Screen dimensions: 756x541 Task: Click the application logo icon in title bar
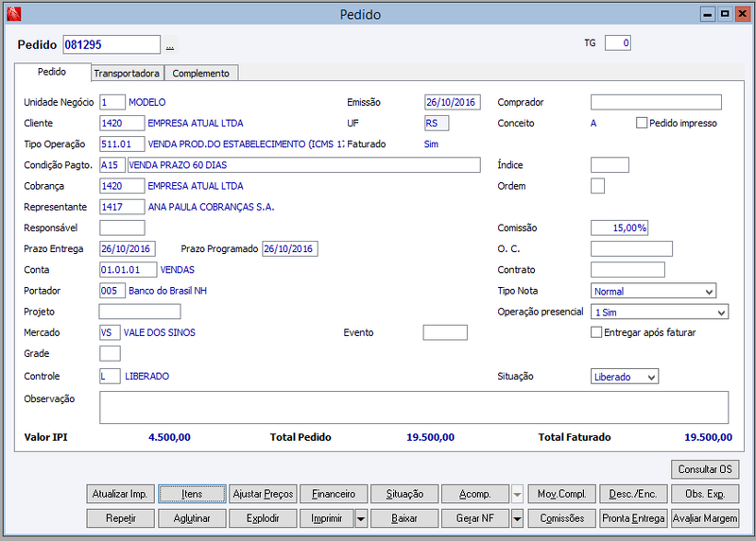pyautogui.click(x=13, y=14)
